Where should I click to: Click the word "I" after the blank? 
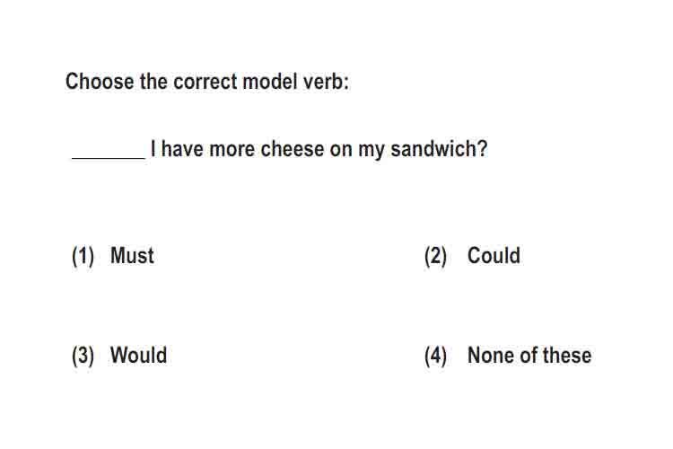click(x=153, y=149)
